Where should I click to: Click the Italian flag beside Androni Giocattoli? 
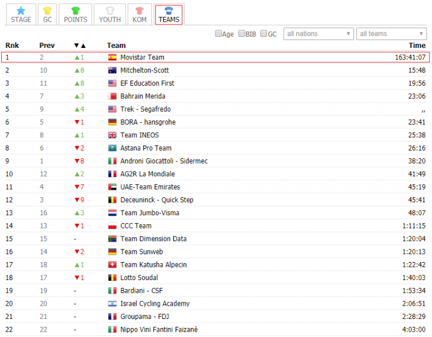pos(112,161)
